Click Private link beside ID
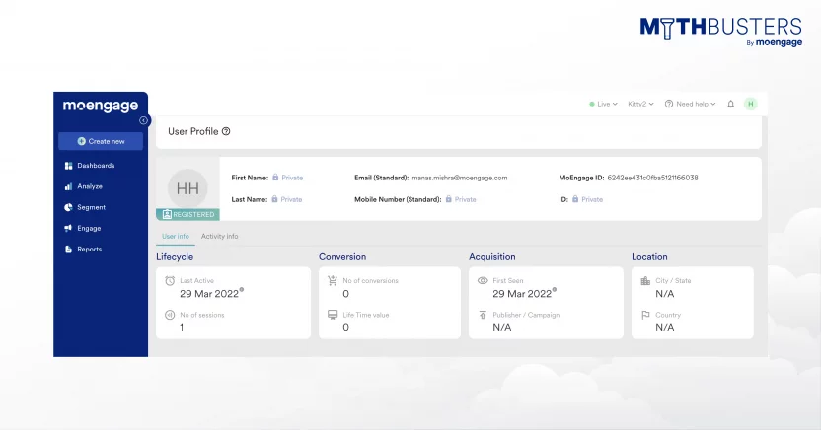The width and height of the screenshot is (821, 430). (592, 200)
